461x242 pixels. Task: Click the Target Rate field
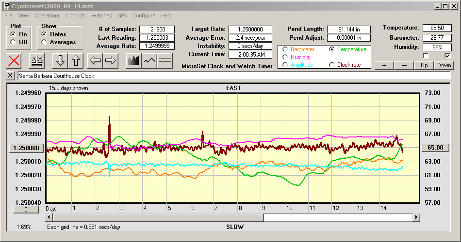tap(250, 30)
